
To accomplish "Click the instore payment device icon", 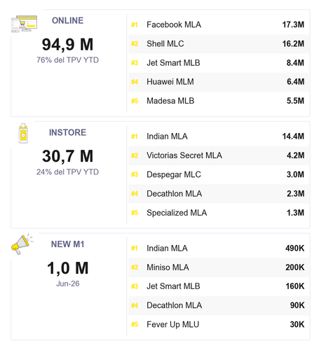I will point(23,133).
